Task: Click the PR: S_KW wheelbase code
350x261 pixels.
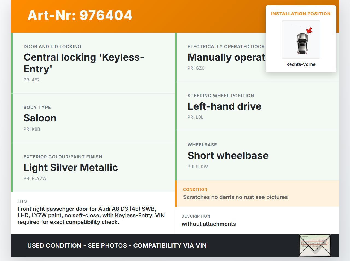Action: [x=198, y=167]
